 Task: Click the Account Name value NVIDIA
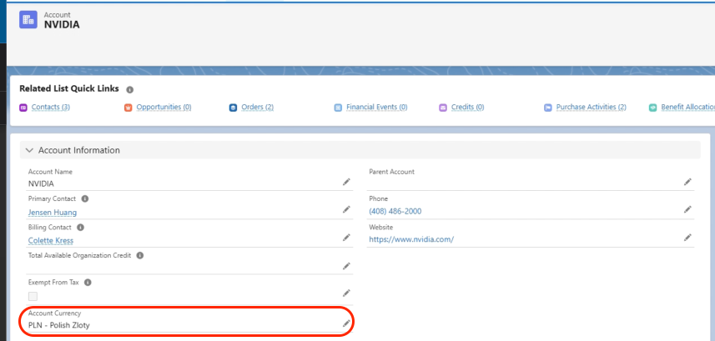[41, 183]
